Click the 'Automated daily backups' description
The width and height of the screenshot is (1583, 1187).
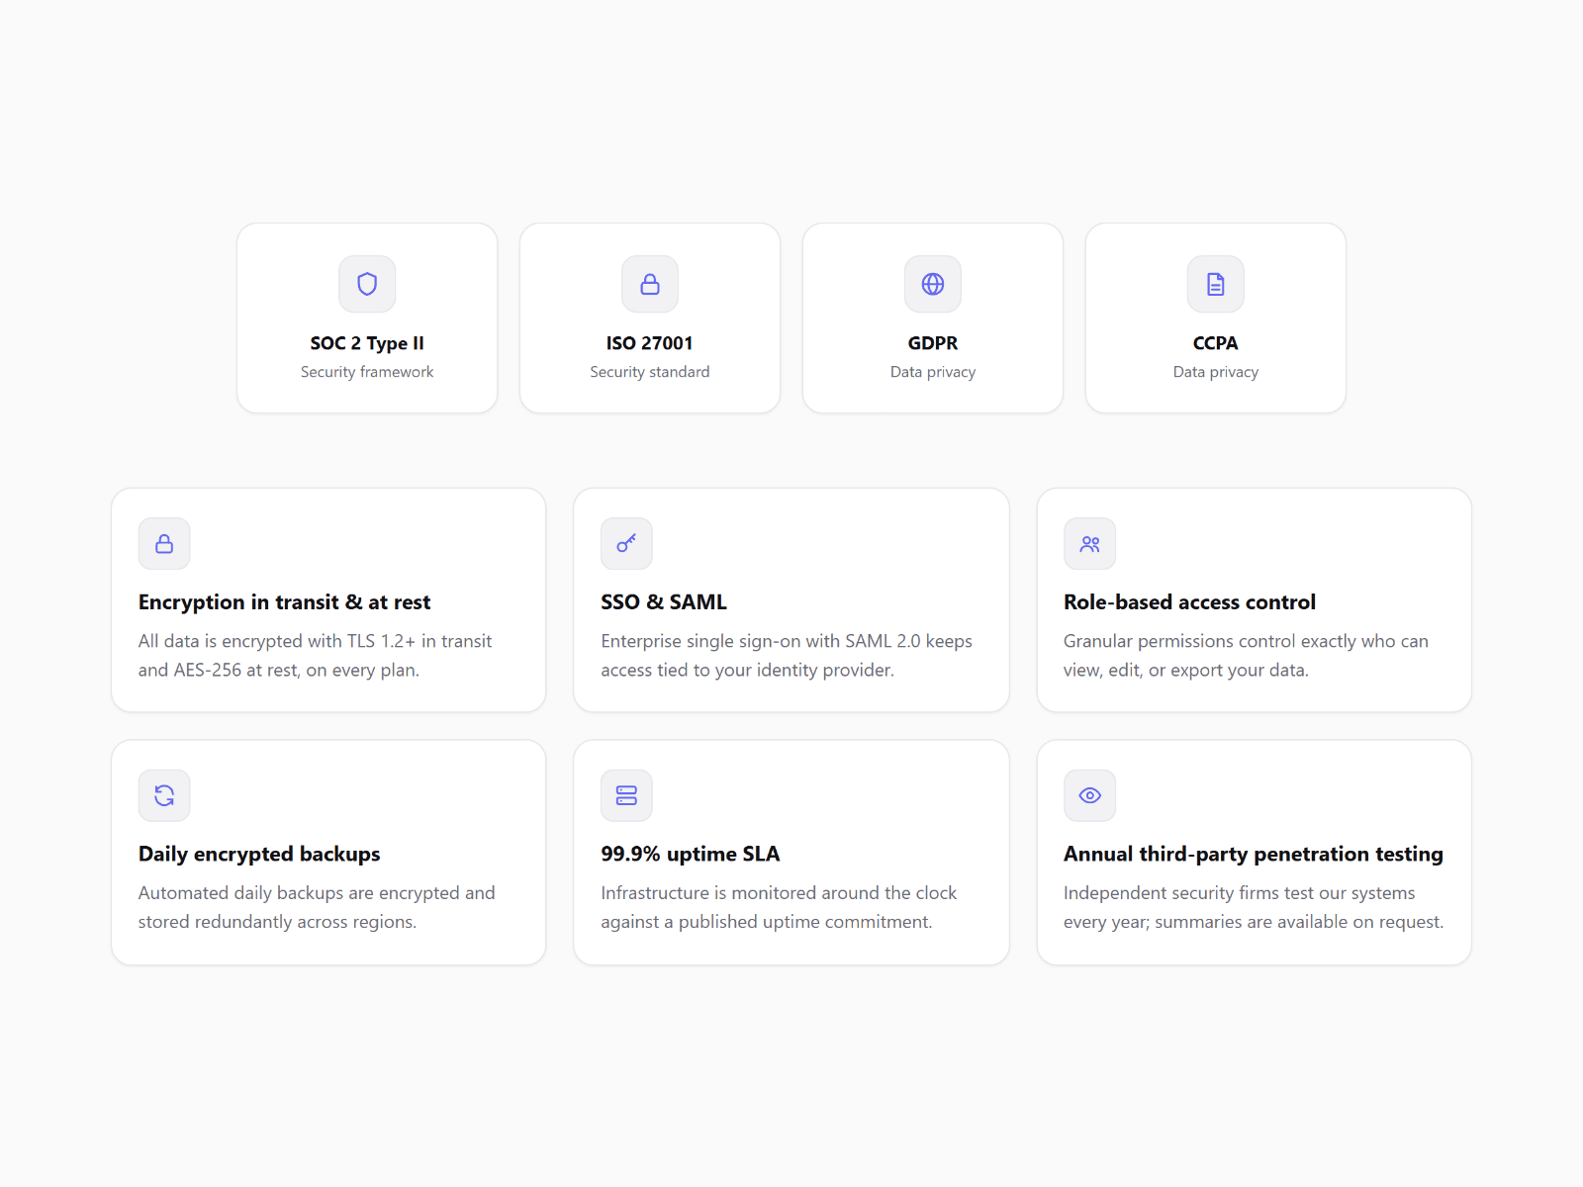click(x=317, y=907)
